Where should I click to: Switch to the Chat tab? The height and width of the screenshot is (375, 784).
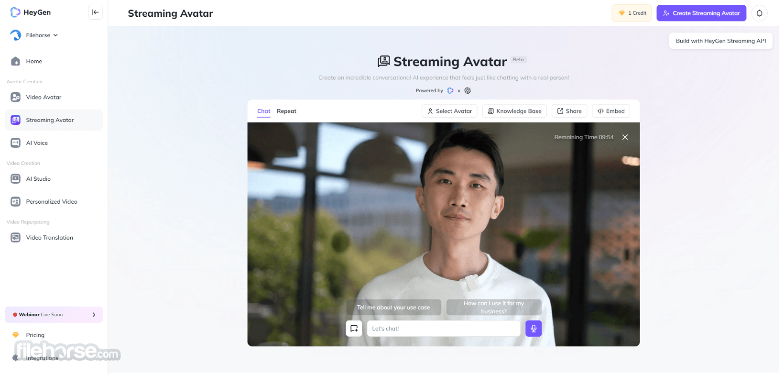(x=264, y=111)
